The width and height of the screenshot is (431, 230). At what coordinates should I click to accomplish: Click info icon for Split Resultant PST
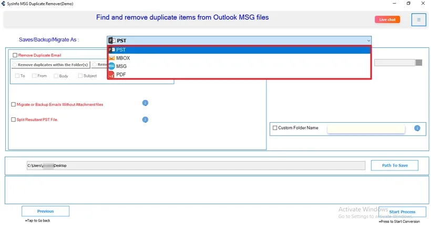(x=145, y=119)
